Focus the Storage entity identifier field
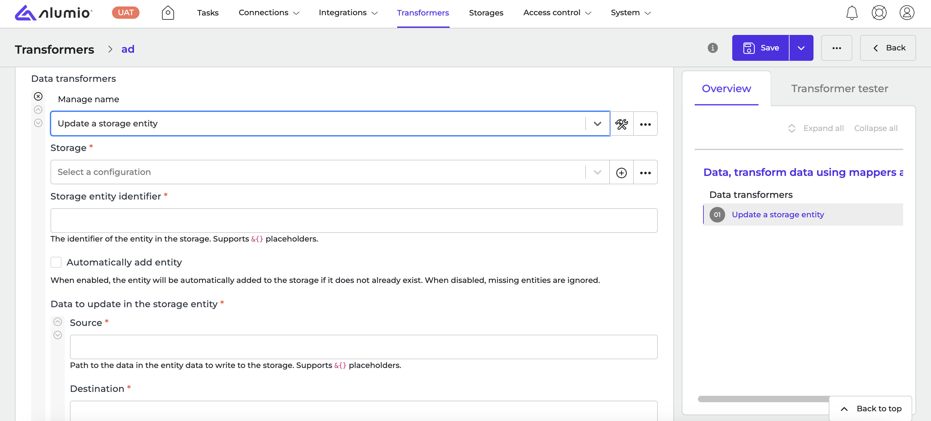This screenshot has height=421, width=931. 353,220
